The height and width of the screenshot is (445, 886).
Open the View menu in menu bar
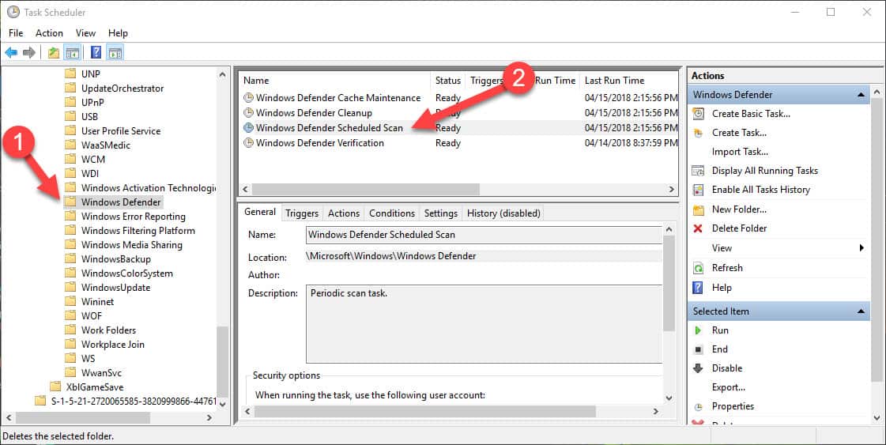click(85, 32)
